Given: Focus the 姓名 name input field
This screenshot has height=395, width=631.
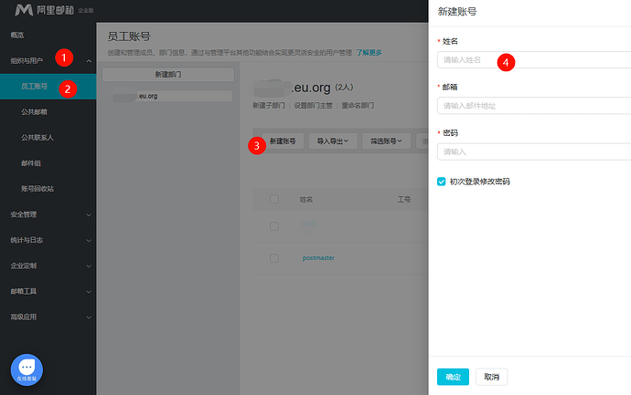Looking at the screenshot, I should [x=534, y=60].
